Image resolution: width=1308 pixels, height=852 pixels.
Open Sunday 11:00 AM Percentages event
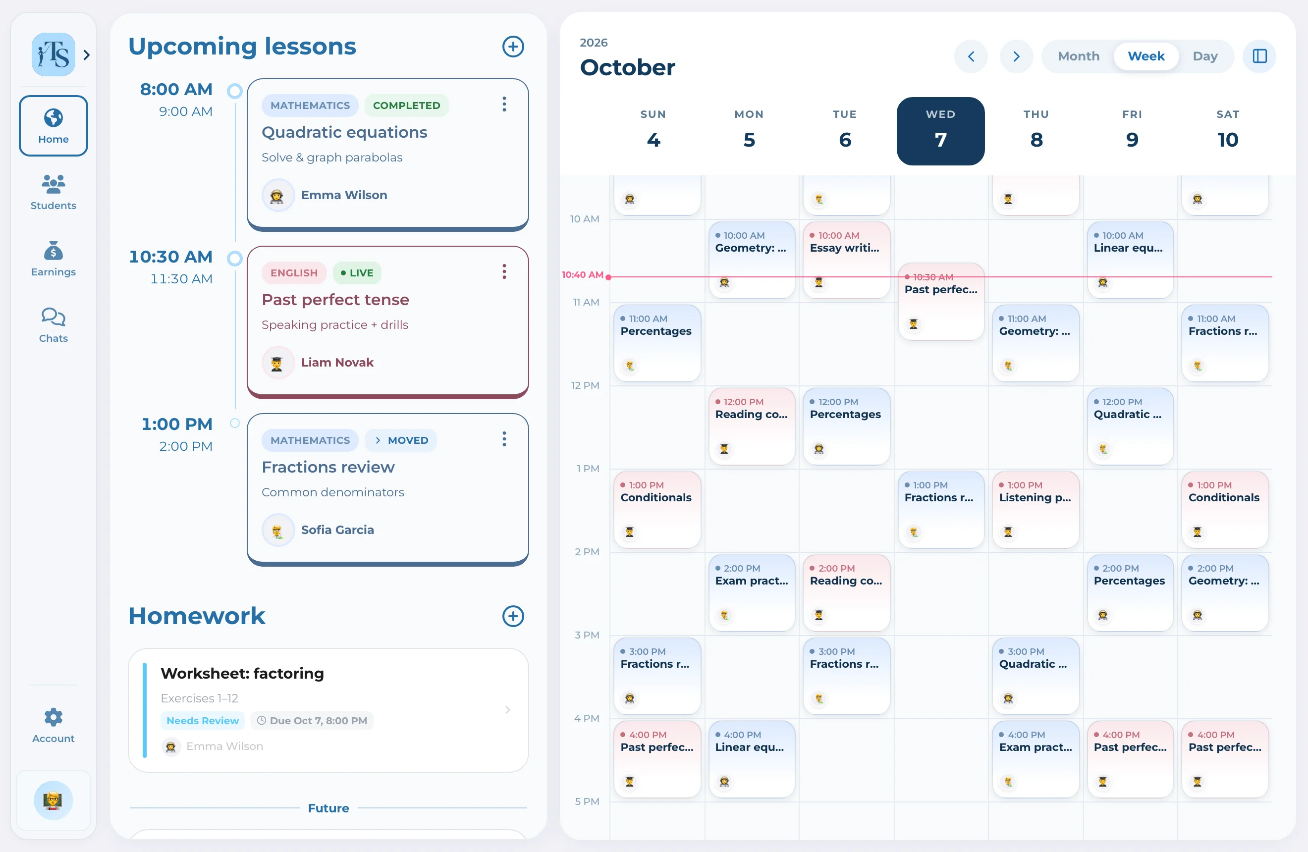(x=657, y=343)
